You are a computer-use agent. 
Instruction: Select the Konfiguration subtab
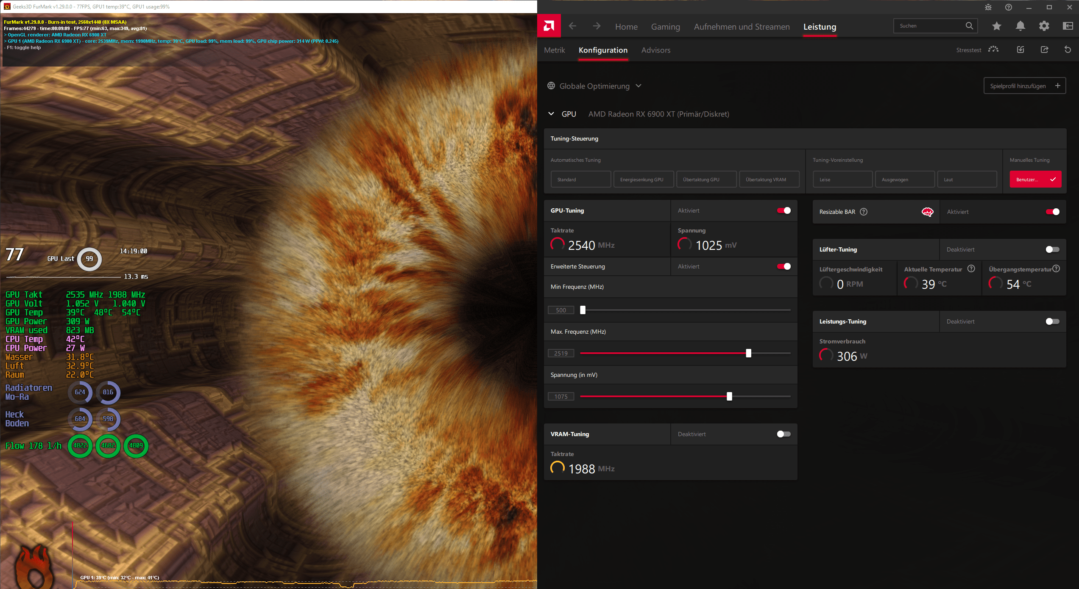(603, 50)
